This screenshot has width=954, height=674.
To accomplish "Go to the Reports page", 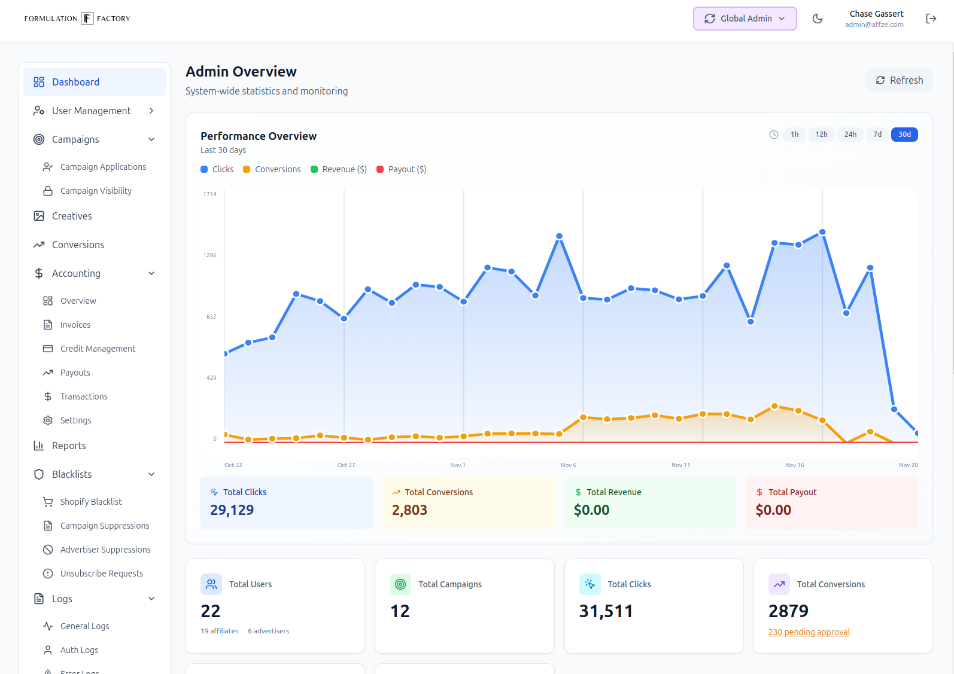I will click(x=69, y=446).
